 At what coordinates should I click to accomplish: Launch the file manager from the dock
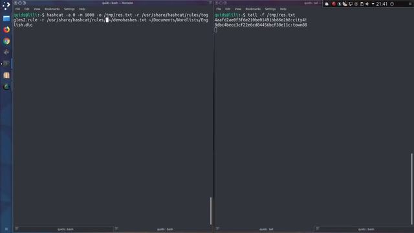click(x=6, y=18)
